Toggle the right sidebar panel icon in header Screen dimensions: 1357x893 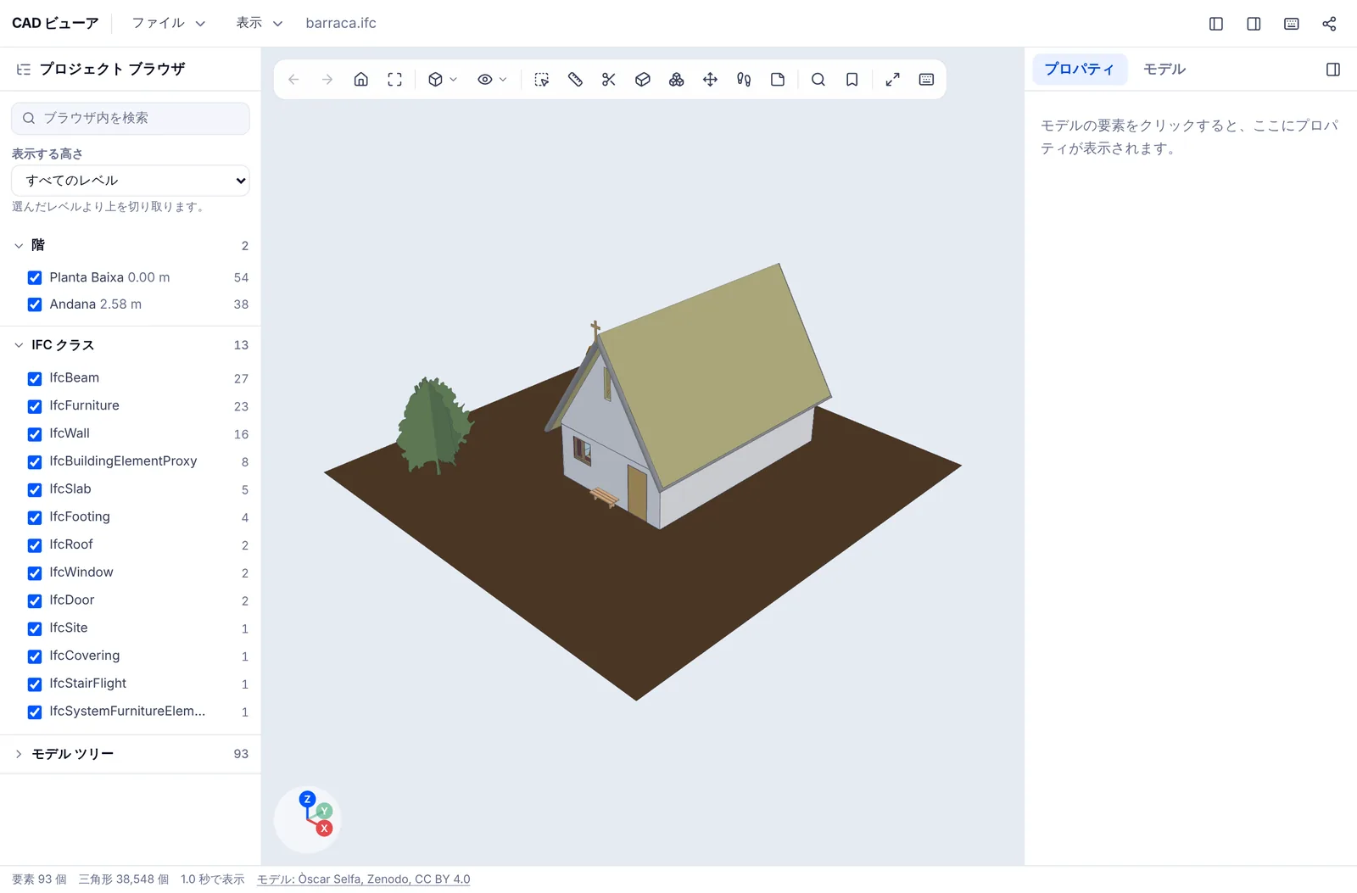[1254, 24]
